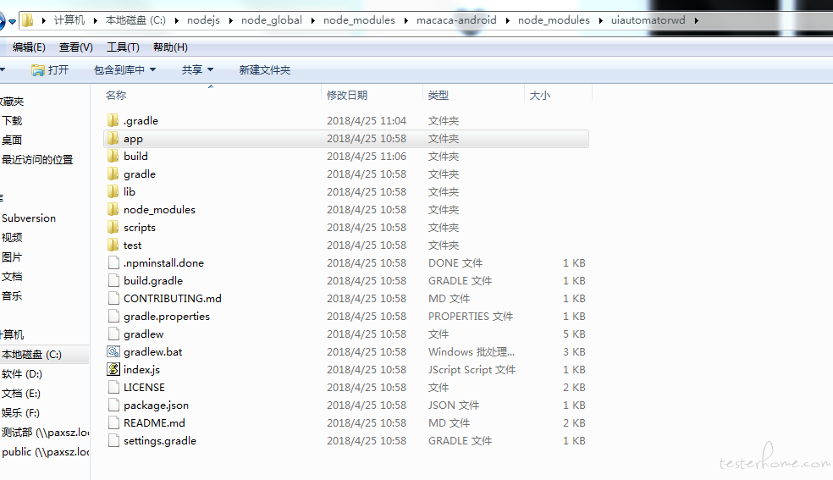The height and width of the screenshot is (480, 833).
Task: Select the test folder icon
Action: tap(113, 246)
